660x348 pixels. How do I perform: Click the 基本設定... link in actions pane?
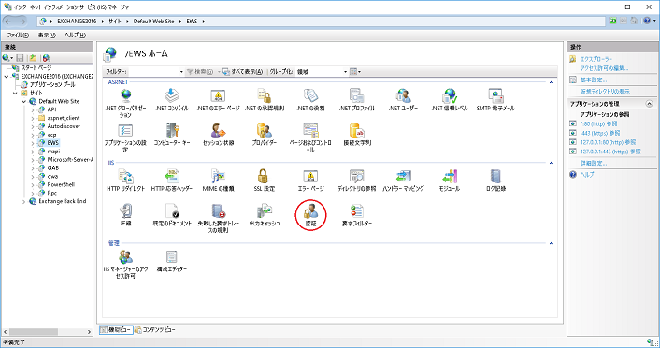[x=594, y=80]
